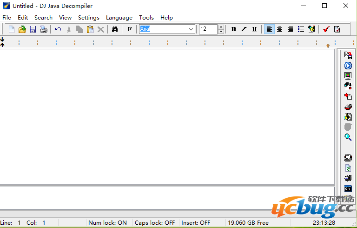Click the New document icon

tap(12, 29)
